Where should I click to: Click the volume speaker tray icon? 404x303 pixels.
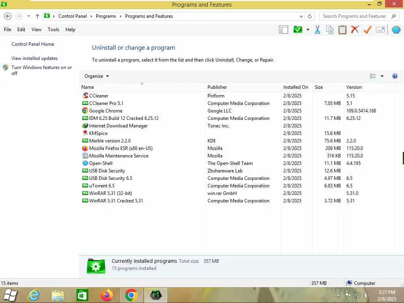[367, 296]
